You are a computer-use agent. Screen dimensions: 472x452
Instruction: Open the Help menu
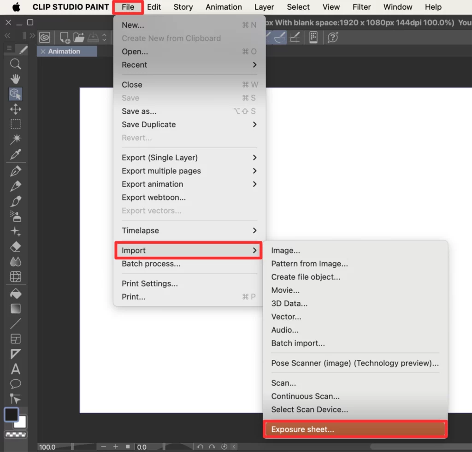point(433,7)
